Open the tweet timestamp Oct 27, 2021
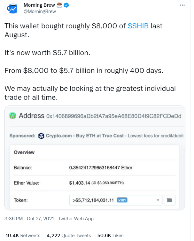The width and height of the screenshot is (194, 241). coord(29,219)
